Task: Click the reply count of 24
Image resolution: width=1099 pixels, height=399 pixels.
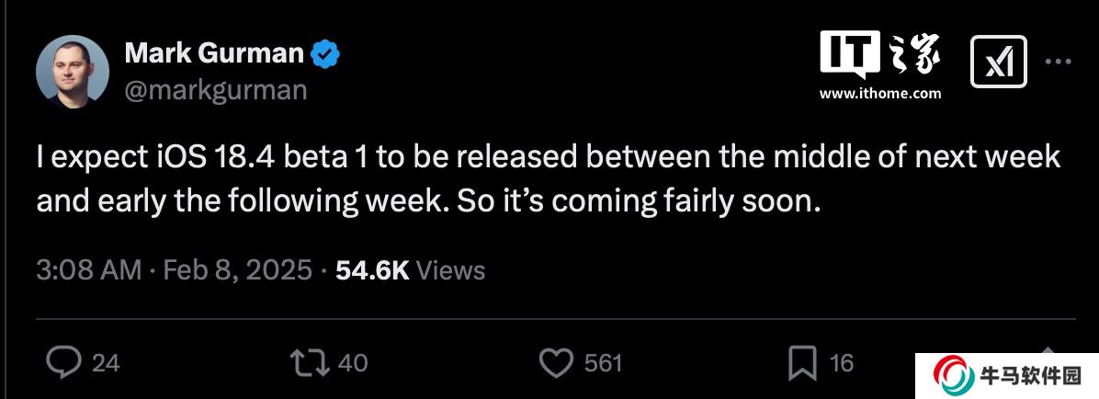Action: (x=107, y=363)
